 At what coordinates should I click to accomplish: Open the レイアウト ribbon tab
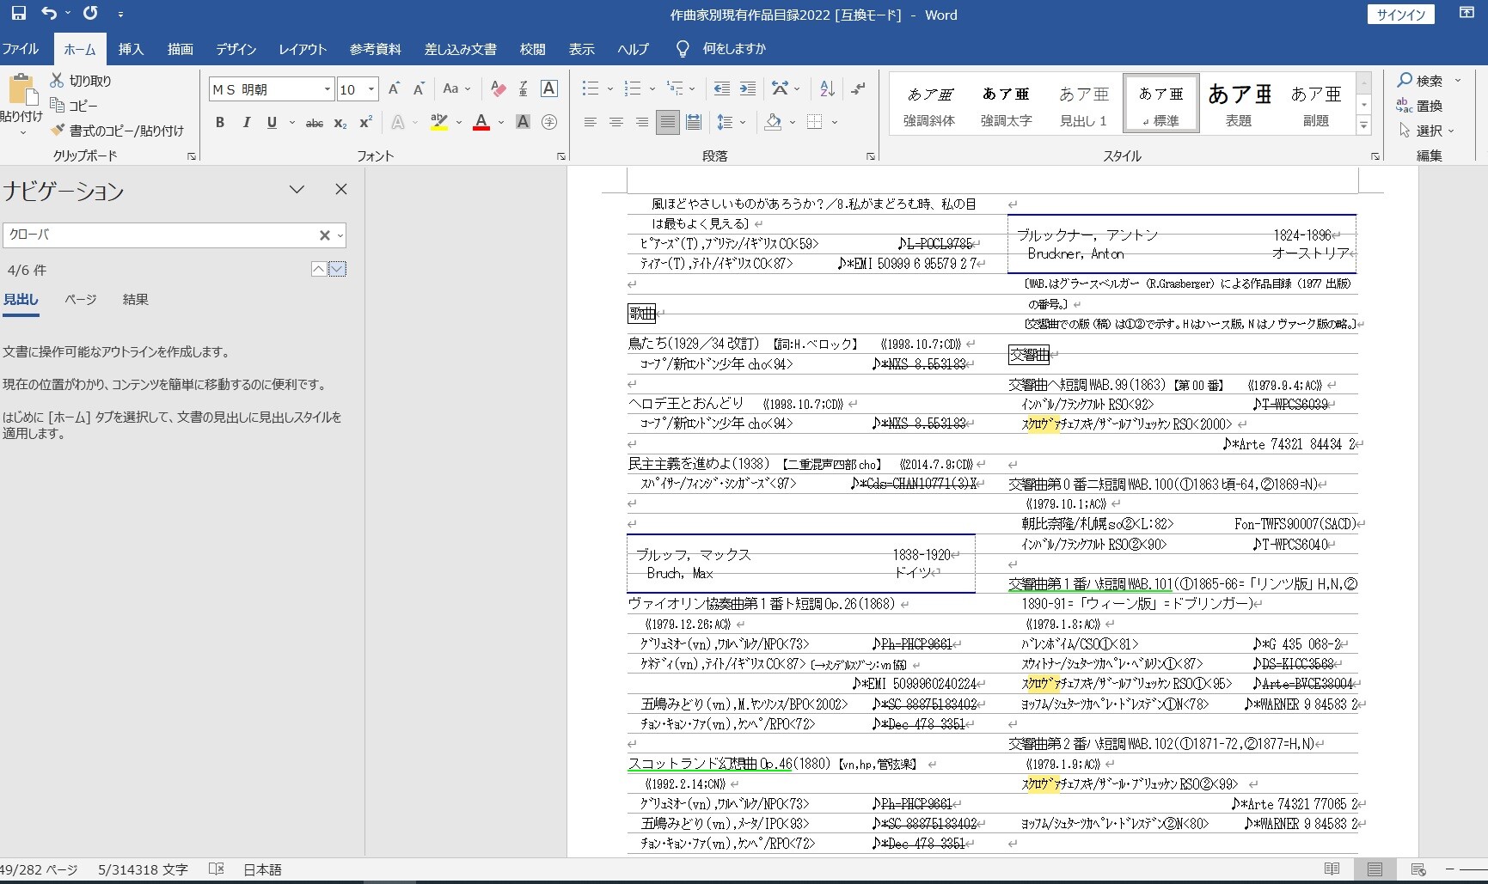click(x=303, y=49)
